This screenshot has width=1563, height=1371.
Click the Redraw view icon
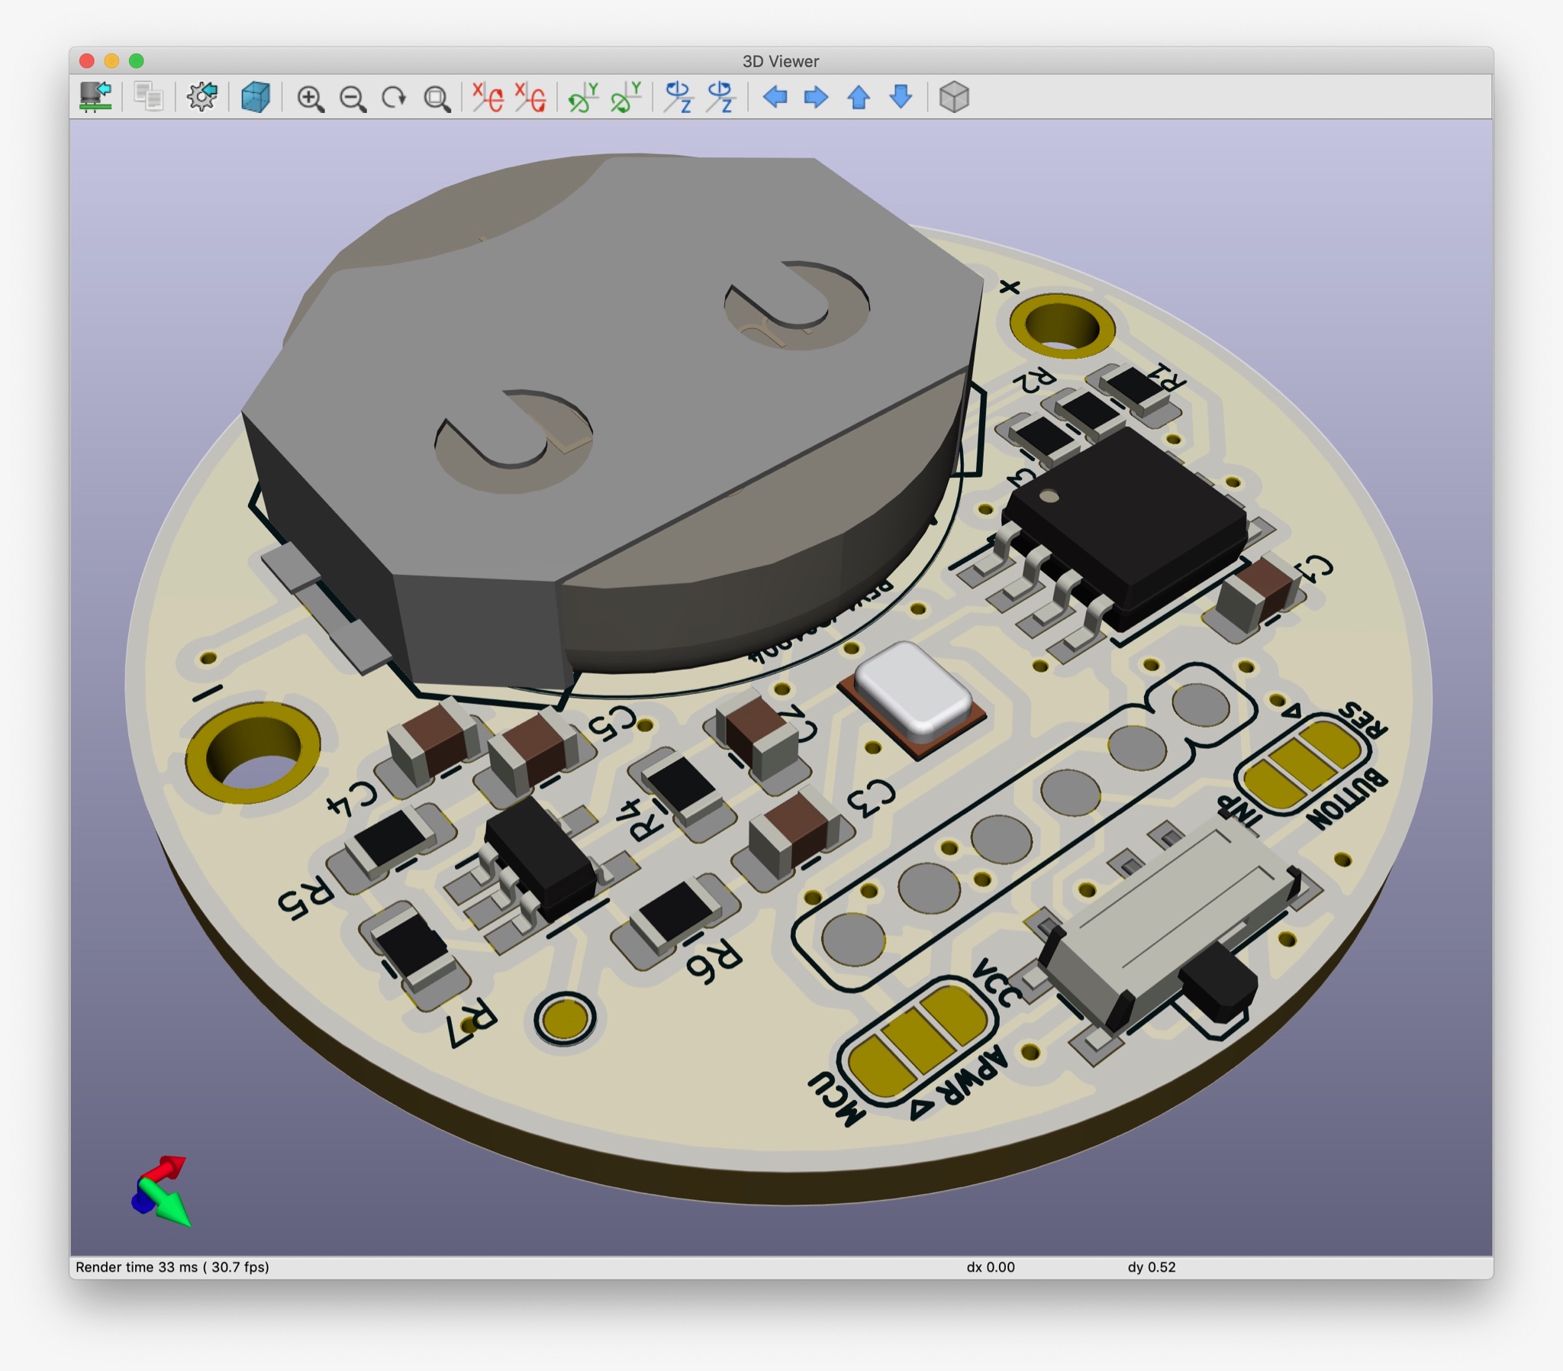coord(395,98)
